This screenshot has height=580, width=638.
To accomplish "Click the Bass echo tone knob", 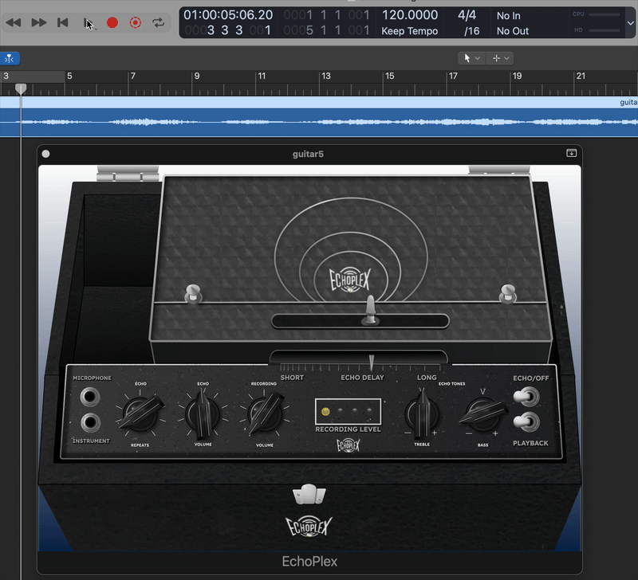I will 483,413.
